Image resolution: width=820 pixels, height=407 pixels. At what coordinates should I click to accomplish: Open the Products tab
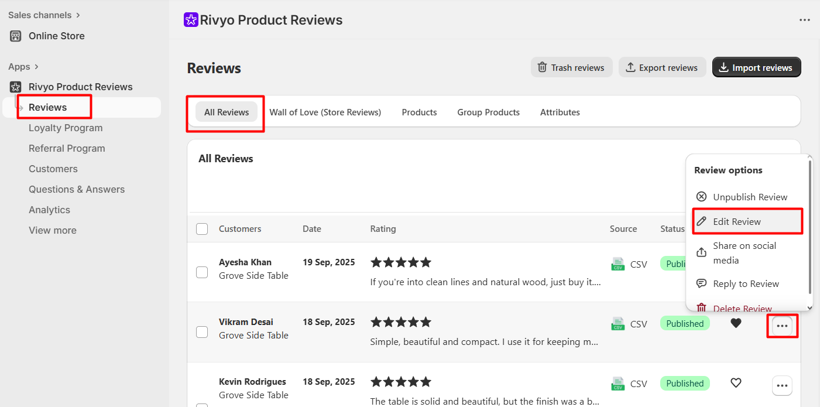(419, 112)
